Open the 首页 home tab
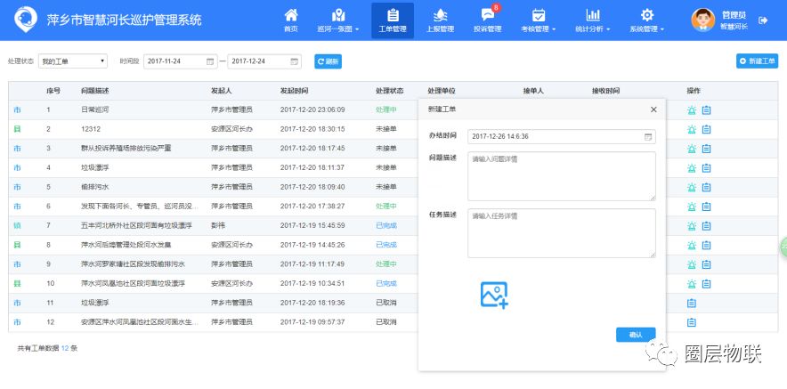This screenshot has width=787, height=389. pyautogui.click(x=290, y=20)
